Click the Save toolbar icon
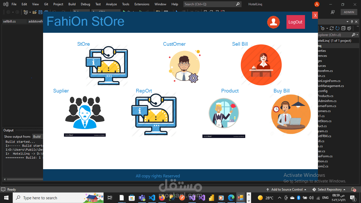The width and height of the screenshot is (361, 203). 40,12
